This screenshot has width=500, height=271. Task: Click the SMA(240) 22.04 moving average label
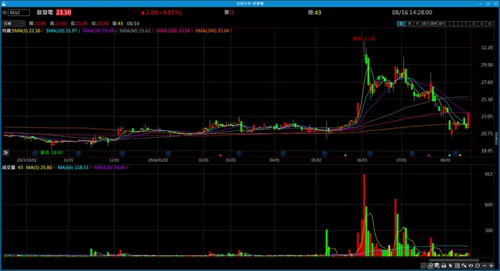[x=214, y=30]
